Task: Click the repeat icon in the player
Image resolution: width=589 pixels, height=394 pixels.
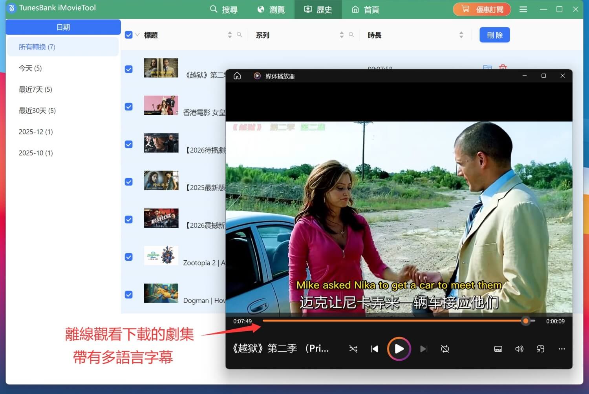Action: [445, 349]
